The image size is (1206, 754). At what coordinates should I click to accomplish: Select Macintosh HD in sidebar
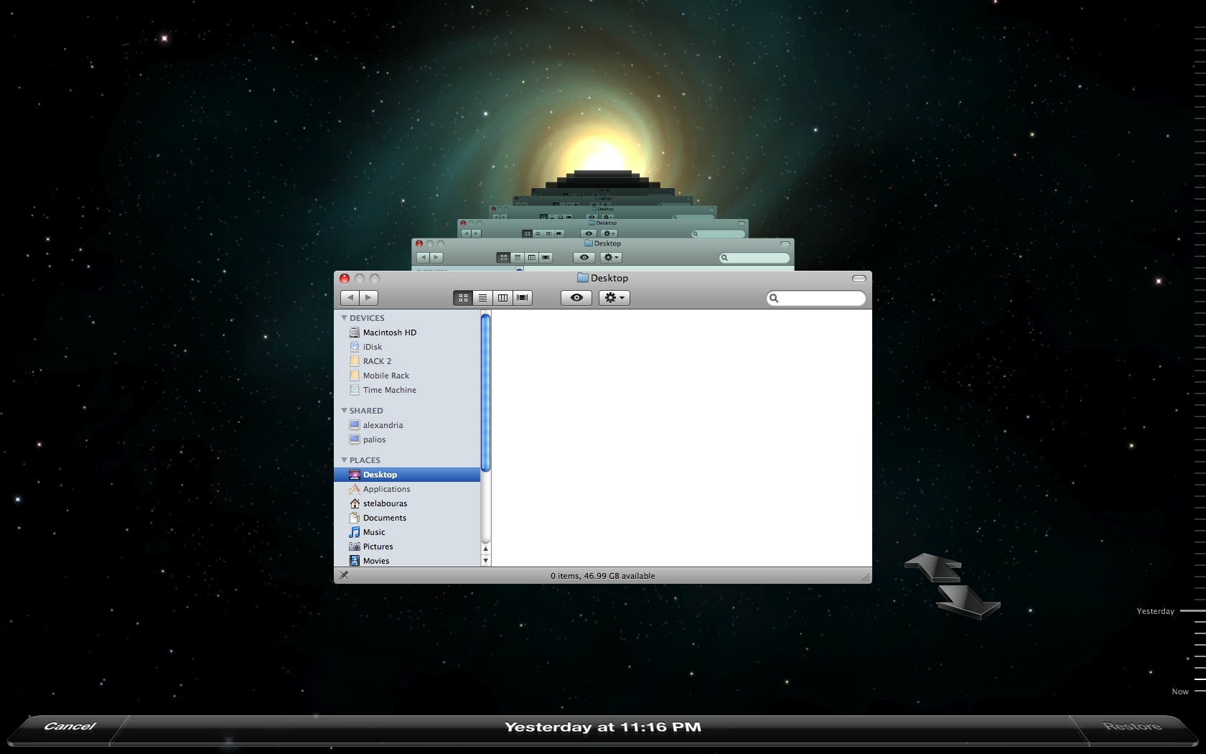(x=389, y=332)
